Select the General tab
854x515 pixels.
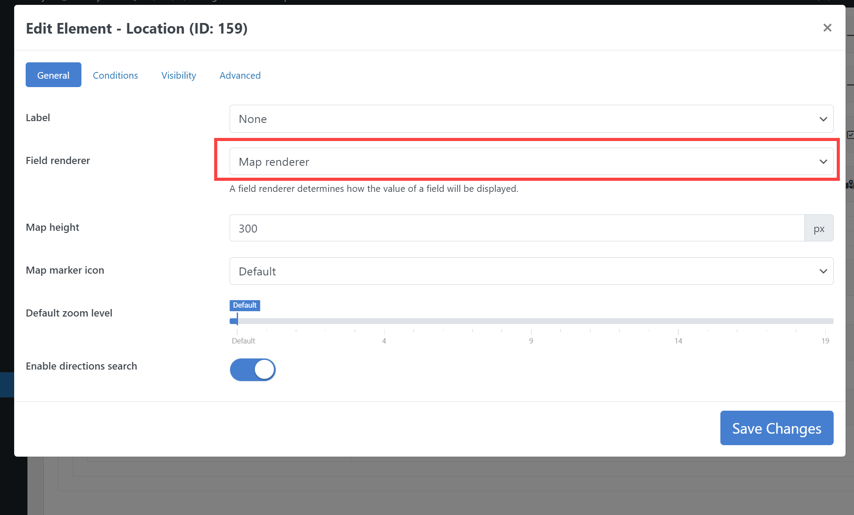(x=53, y=75)
